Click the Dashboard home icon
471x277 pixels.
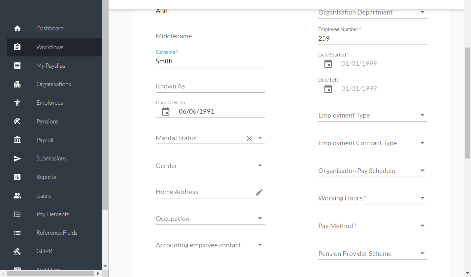pos(17,28)
